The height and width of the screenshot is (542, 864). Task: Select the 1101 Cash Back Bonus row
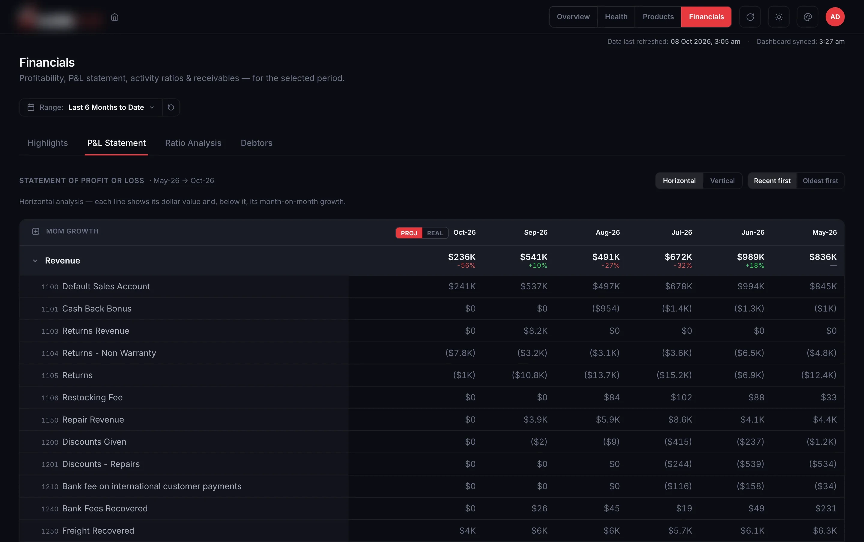tap(432, 309)
